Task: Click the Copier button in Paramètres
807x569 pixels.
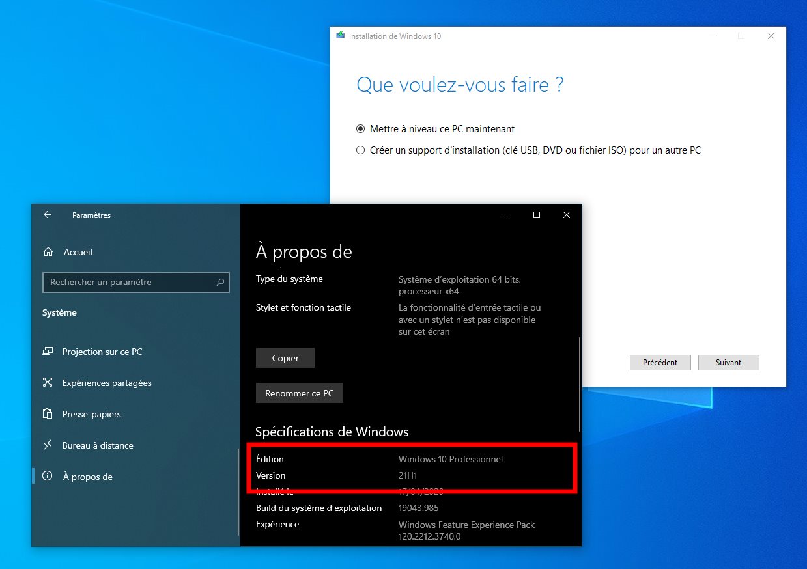Action: [285, 358]
